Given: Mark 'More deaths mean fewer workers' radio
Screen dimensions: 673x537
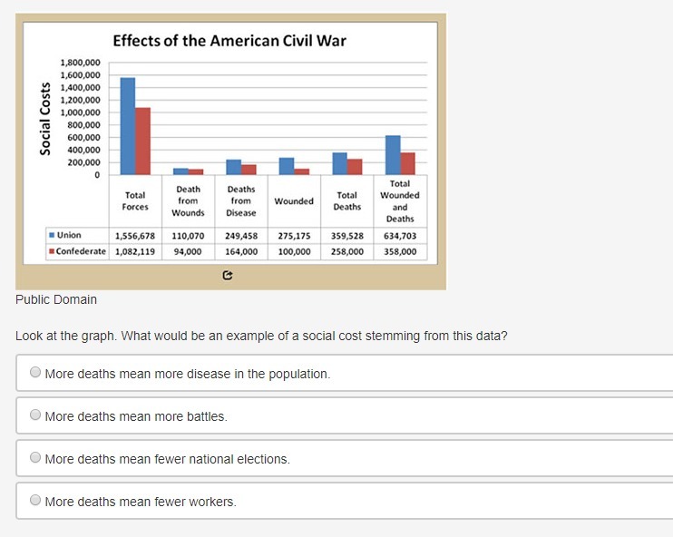Looking at the screenshot, I should [x=35, y=501].
